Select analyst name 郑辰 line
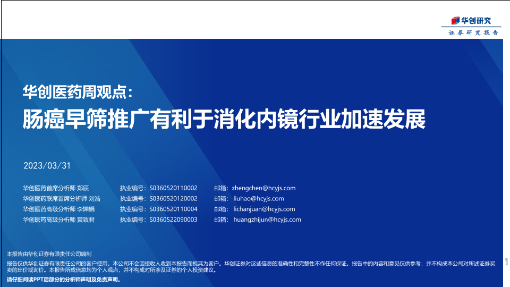510x287 pixels. pos(56,188)
